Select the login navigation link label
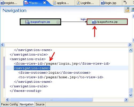 [83, 19]
